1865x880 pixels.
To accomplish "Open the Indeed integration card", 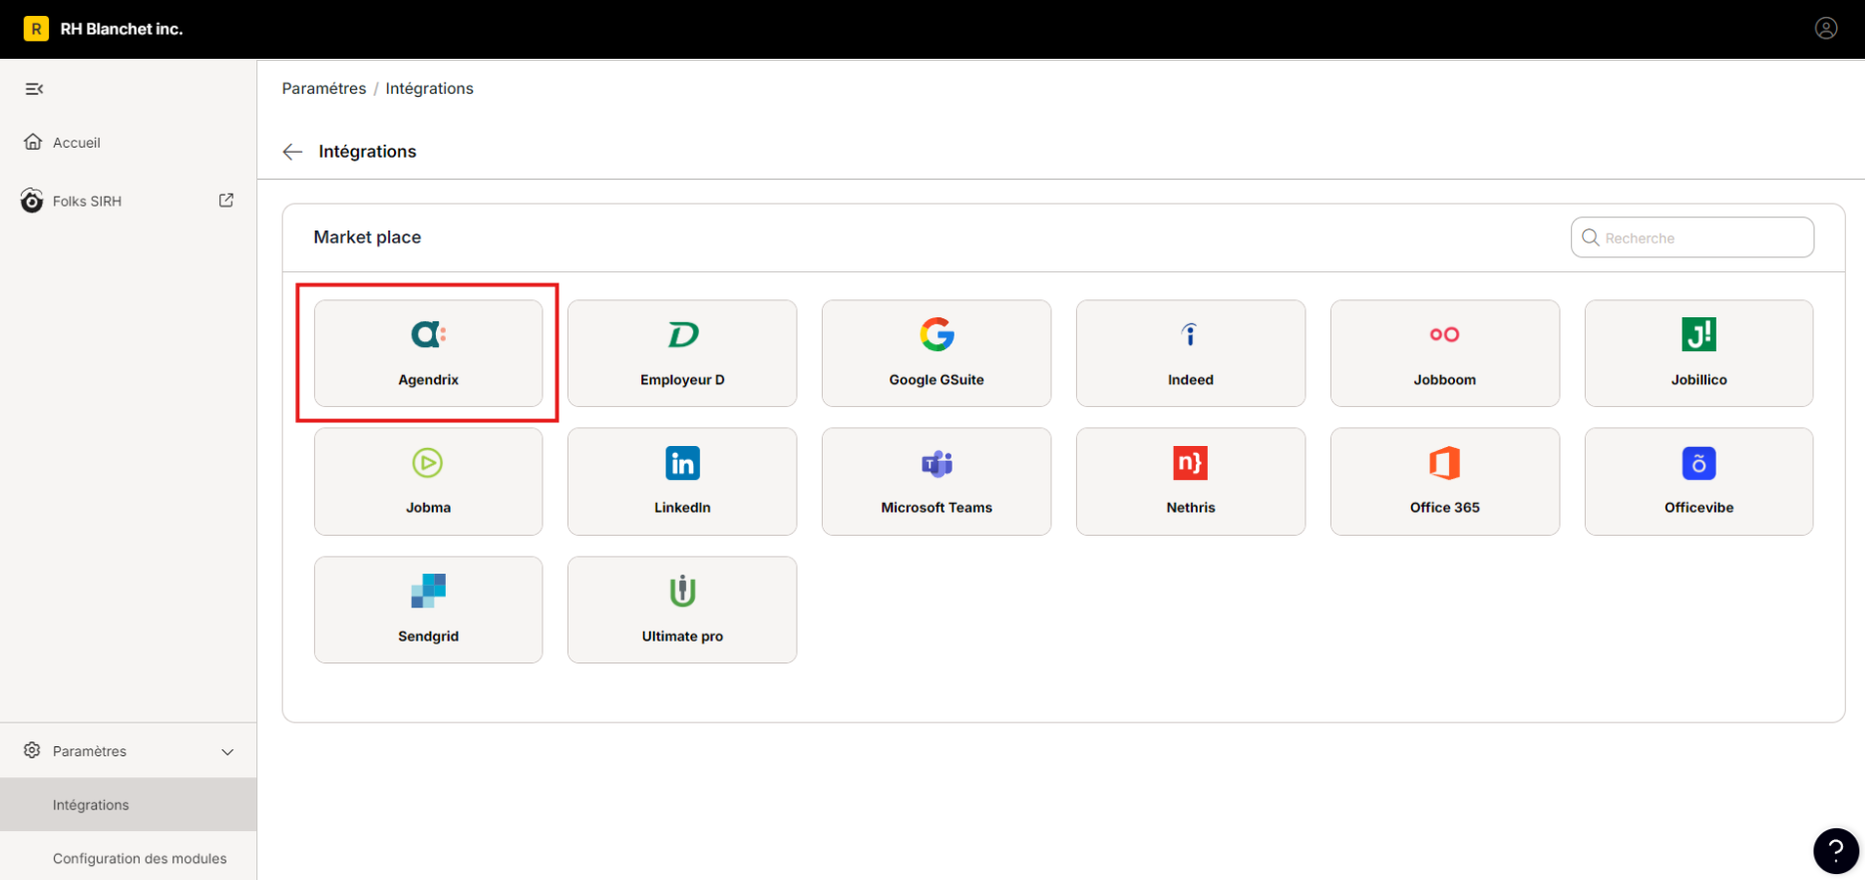I will tap(1191, 353).
